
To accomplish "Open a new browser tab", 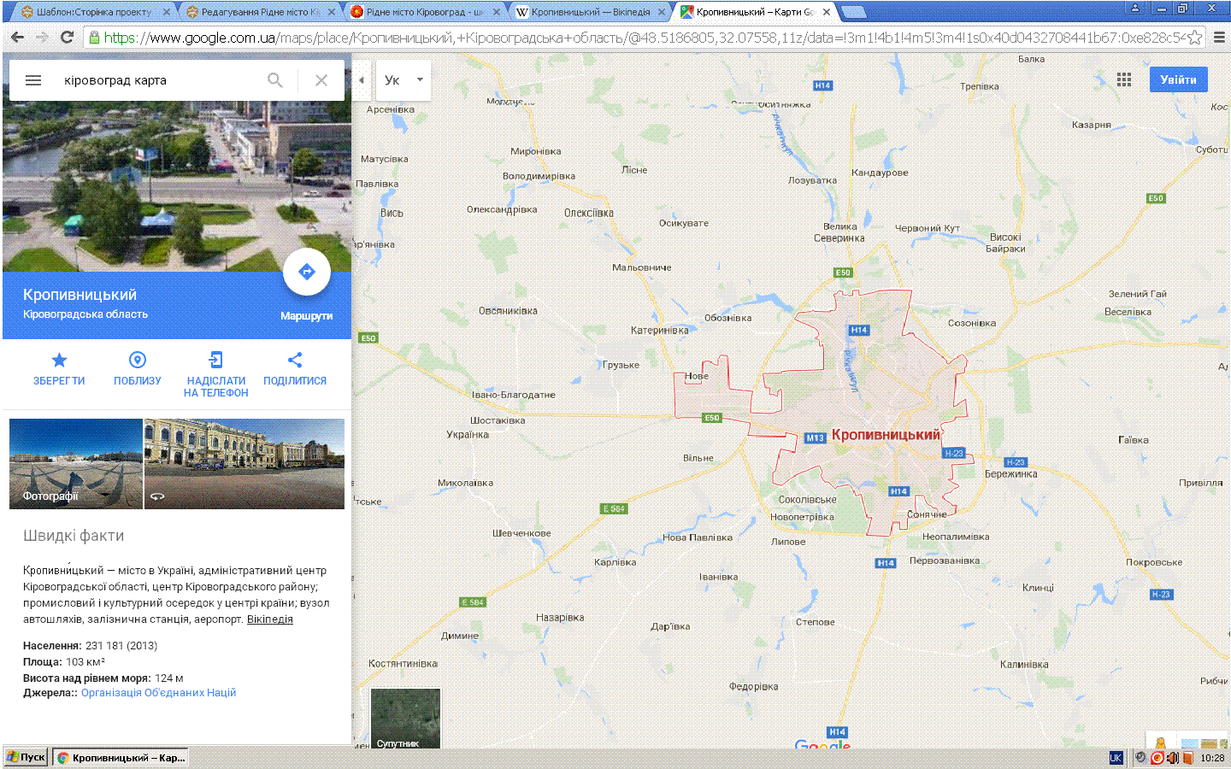I will coord(853,12).
